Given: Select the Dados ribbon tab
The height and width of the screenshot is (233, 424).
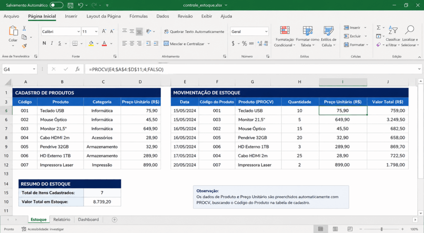Looking at the screenshot, I should 163,16.
